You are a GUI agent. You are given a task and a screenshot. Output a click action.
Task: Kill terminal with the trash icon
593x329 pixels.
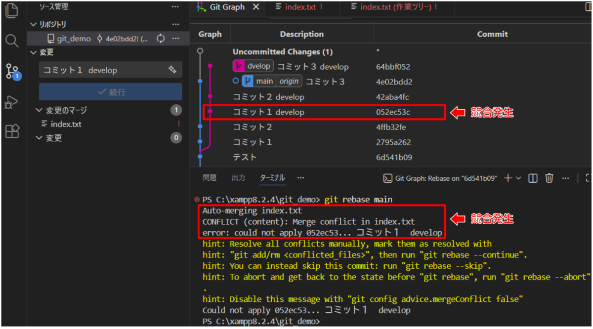[549, 178]
